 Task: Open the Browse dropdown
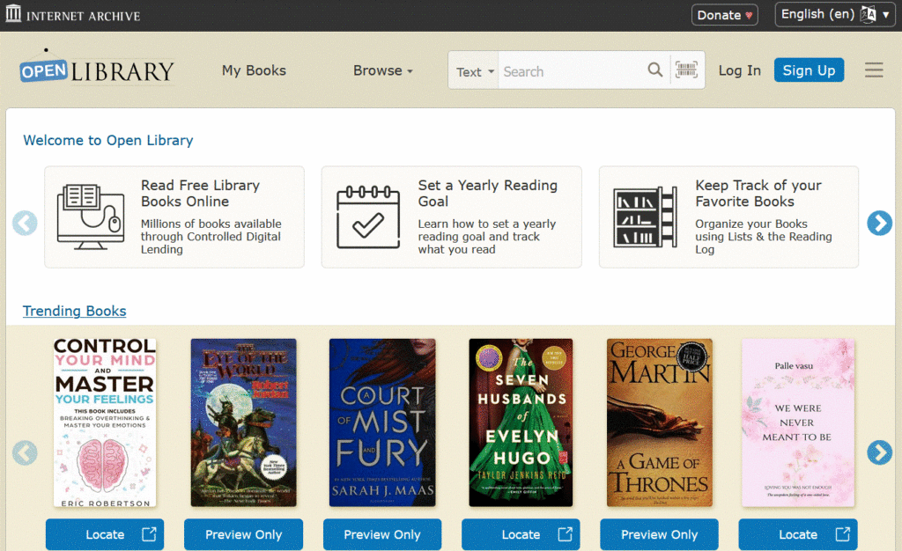click(382, 70)
